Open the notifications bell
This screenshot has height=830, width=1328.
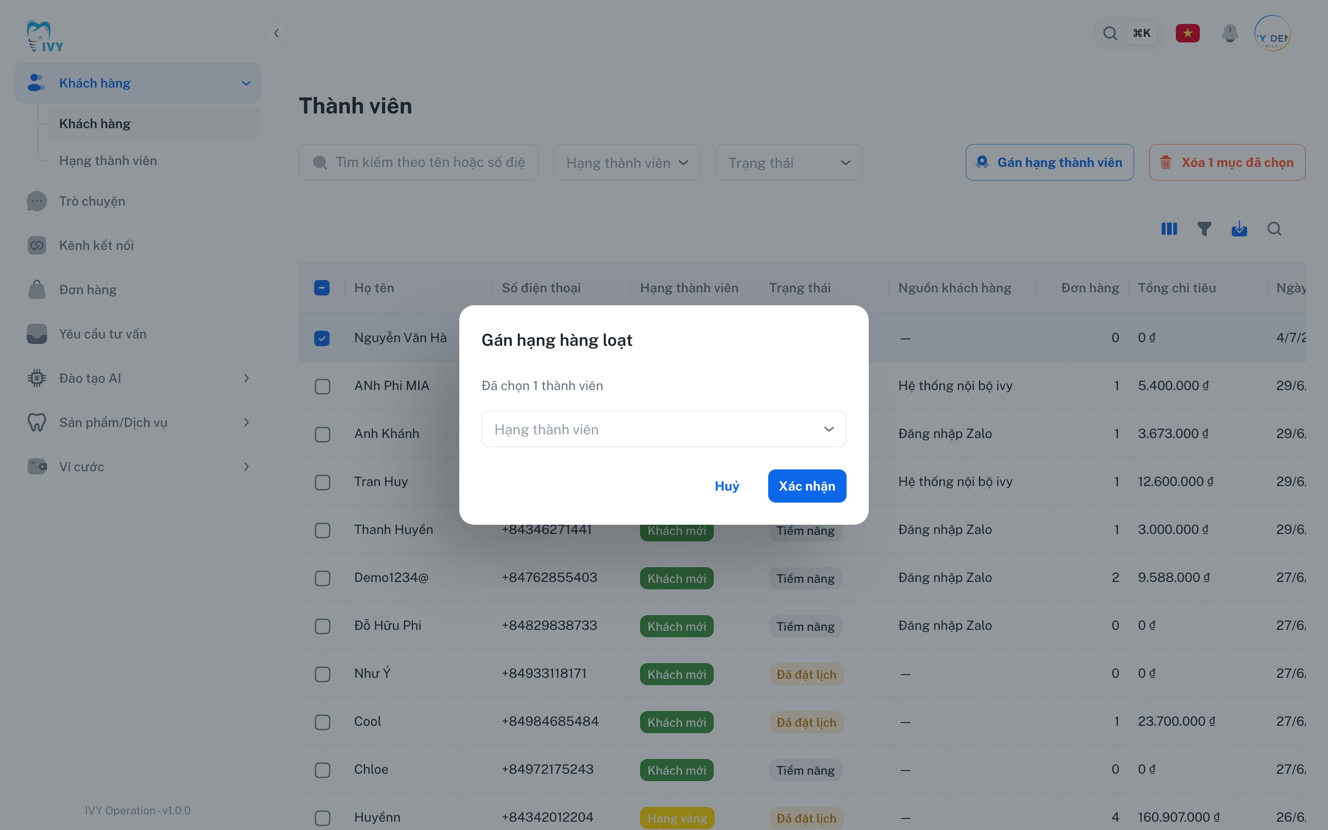[1230, 34]
